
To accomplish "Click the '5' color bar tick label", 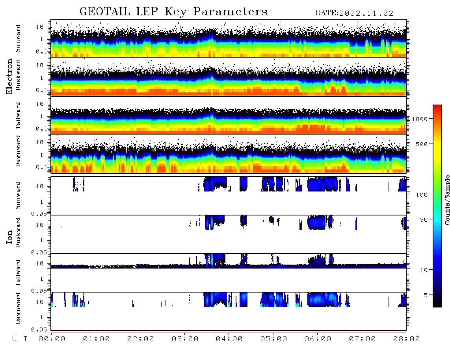I will click(426, 295).
